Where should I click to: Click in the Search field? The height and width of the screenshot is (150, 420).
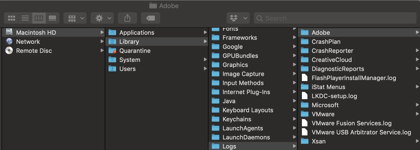[x=335, y=18]
